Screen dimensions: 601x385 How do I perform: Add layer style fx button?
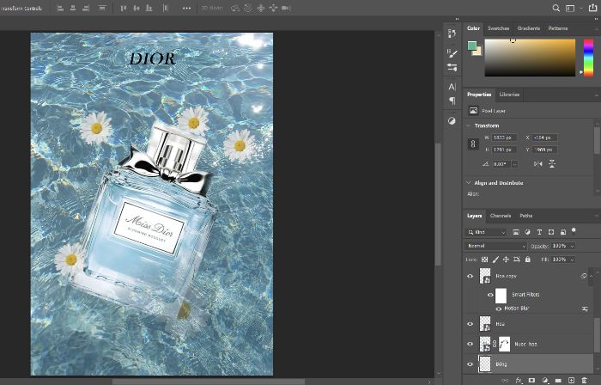tap(519, 380)
